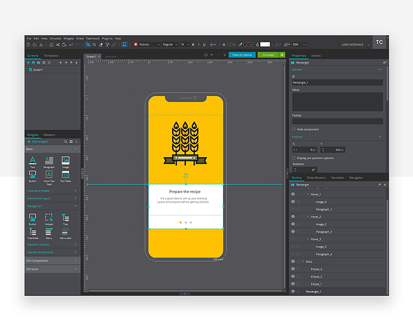Image resolution: width=413 pixels, height=331 pixels.
Task: Click the green Simulate button
Action: click(x=268, y=55)
